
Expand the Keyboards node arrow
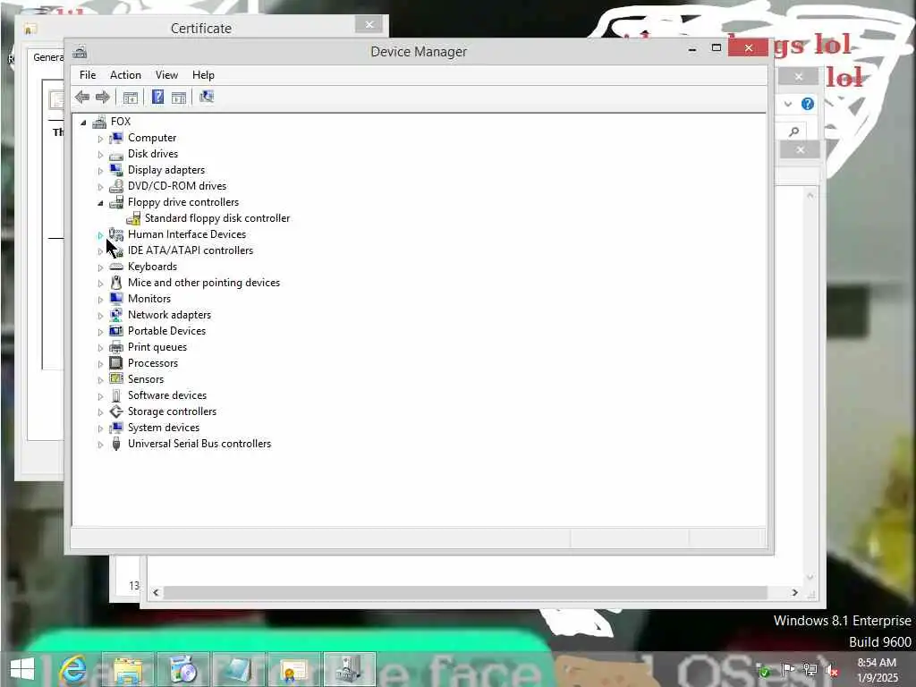100,267
